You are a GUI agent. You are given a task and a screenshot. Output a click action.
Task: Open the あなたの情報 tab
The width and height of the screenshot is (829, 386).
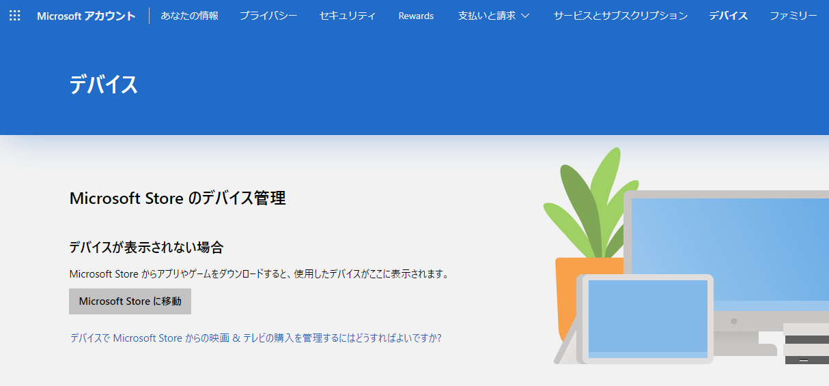[x=190, y=16]
